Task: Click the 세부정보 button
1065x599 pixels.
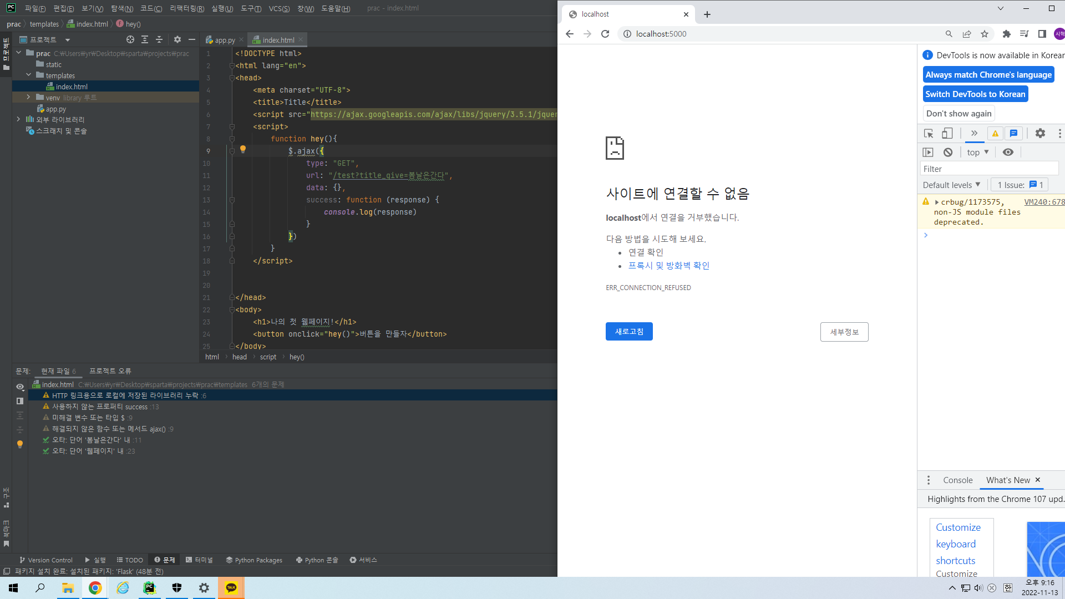Action: [x=844, y=332]
